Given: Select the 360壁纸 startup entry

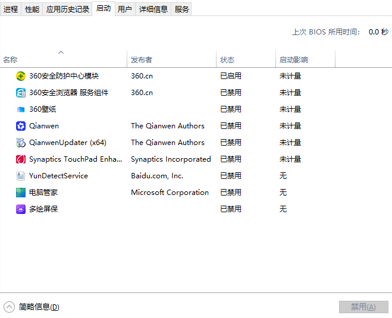Looking at the screenshot, I should click(43, 109).
